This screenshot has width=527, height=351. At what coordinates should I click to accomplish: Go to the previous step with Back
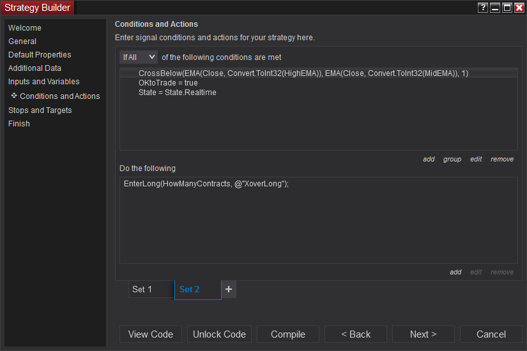[x=356, y=334]
